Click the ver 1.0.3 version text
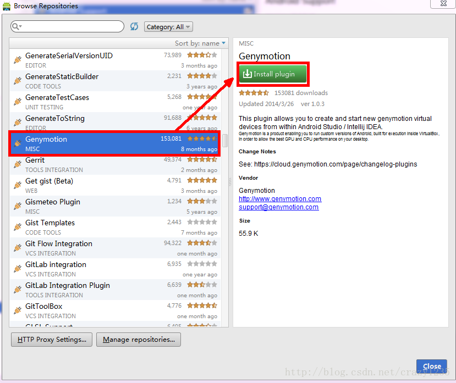This screenshot has height=383, width=456. (x=312, y=104)
